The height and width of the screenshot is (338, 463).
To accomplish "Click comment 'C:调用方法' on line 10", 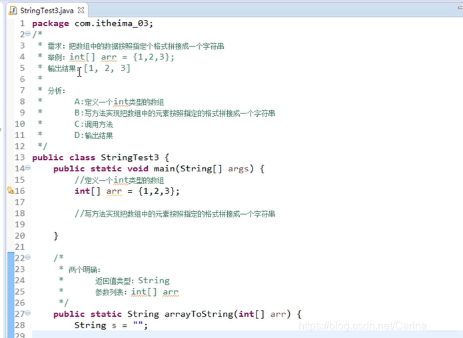I will 94,125.
